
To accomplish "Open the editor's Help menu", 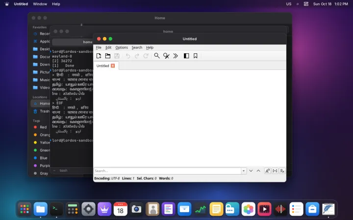I will (150, 47).
